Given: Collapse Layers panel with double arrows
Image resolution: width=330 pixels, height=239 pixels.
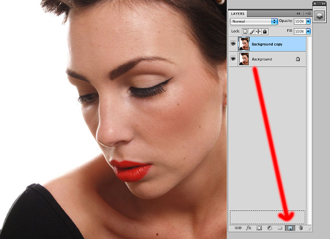Looking at the screenshot, I should click(299, 13).
